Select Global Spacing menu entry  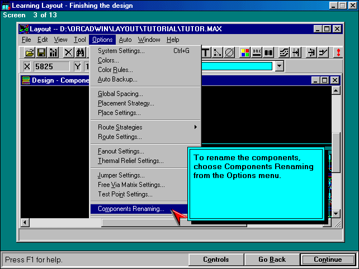tap(120, 94)
